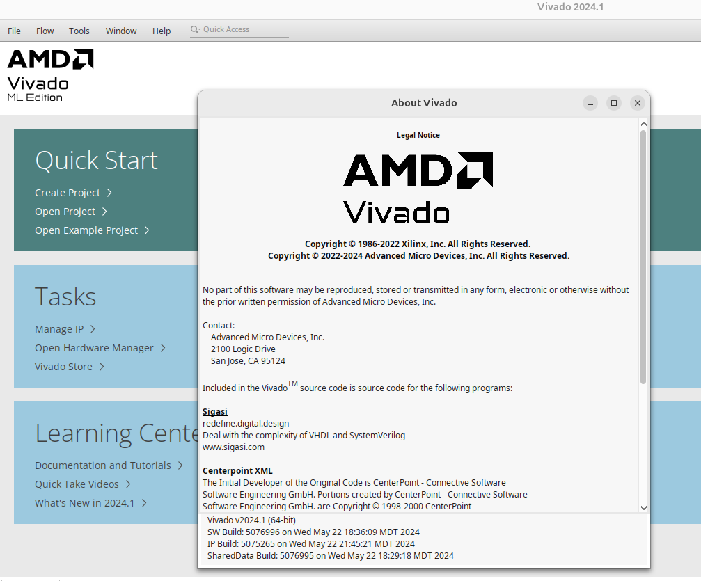This screenshot has width=701, height=581.
Task: Open Hardware Manager link
Action: point(94,348)
